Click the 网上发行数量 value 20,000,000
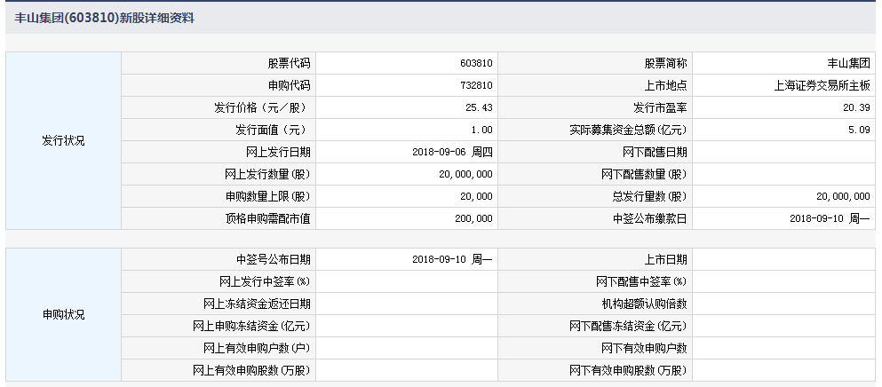This screenshot has width=882, height=387. pyautogui.click(x=464, y=174)
